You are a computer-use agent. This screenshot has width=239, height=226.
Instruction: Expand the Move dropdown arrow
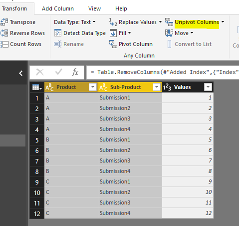pos(192,33)
